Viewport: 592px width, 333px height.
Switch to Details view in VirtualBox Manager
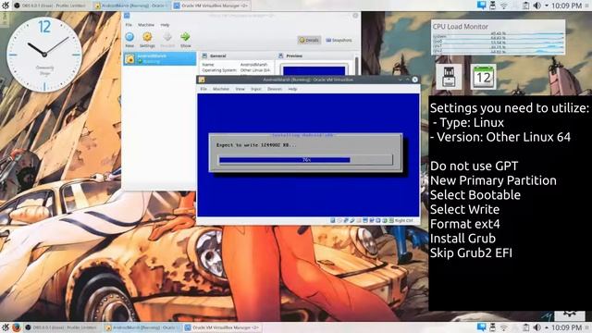point(309,40)
